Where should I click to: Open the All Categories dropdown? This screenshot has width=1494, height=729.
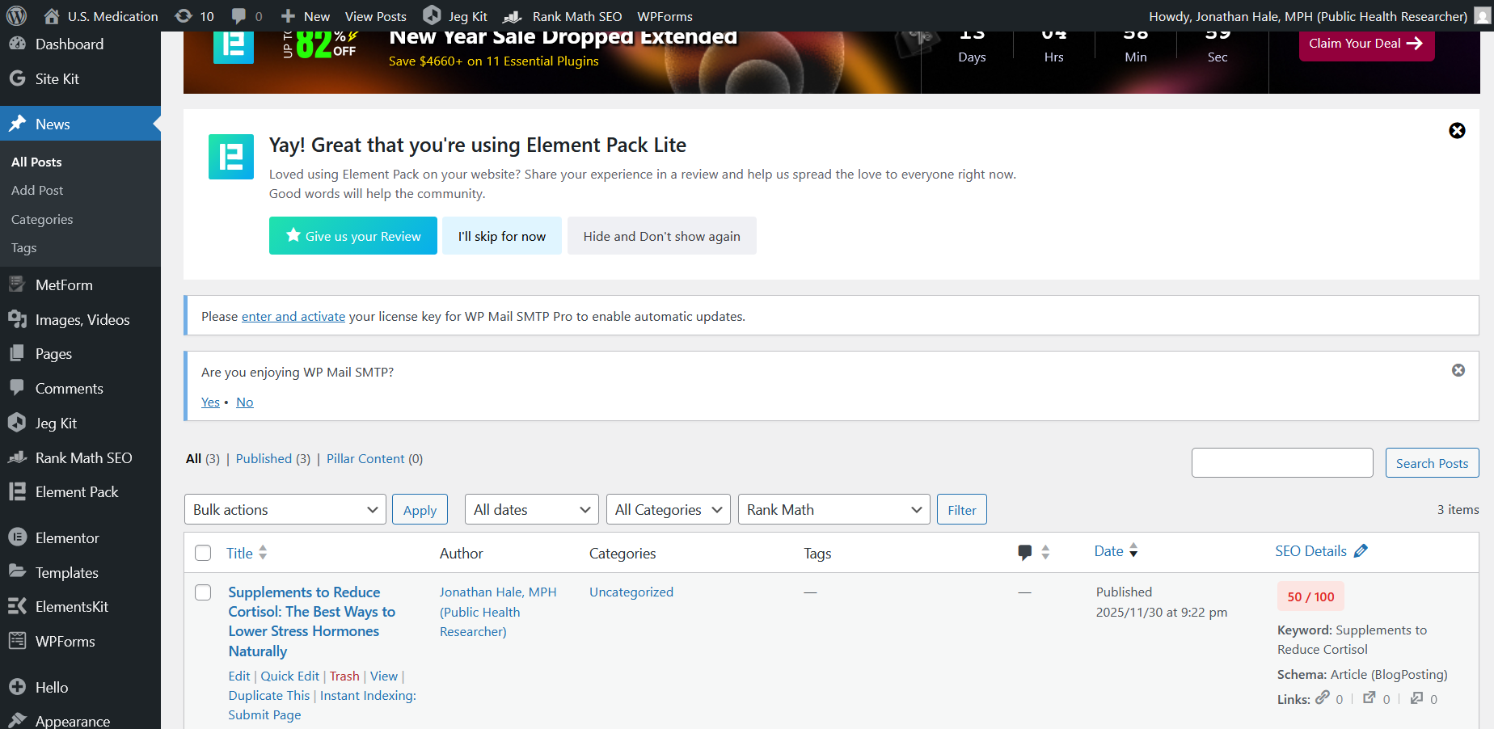pyautogui.click(x=668, y=510)
